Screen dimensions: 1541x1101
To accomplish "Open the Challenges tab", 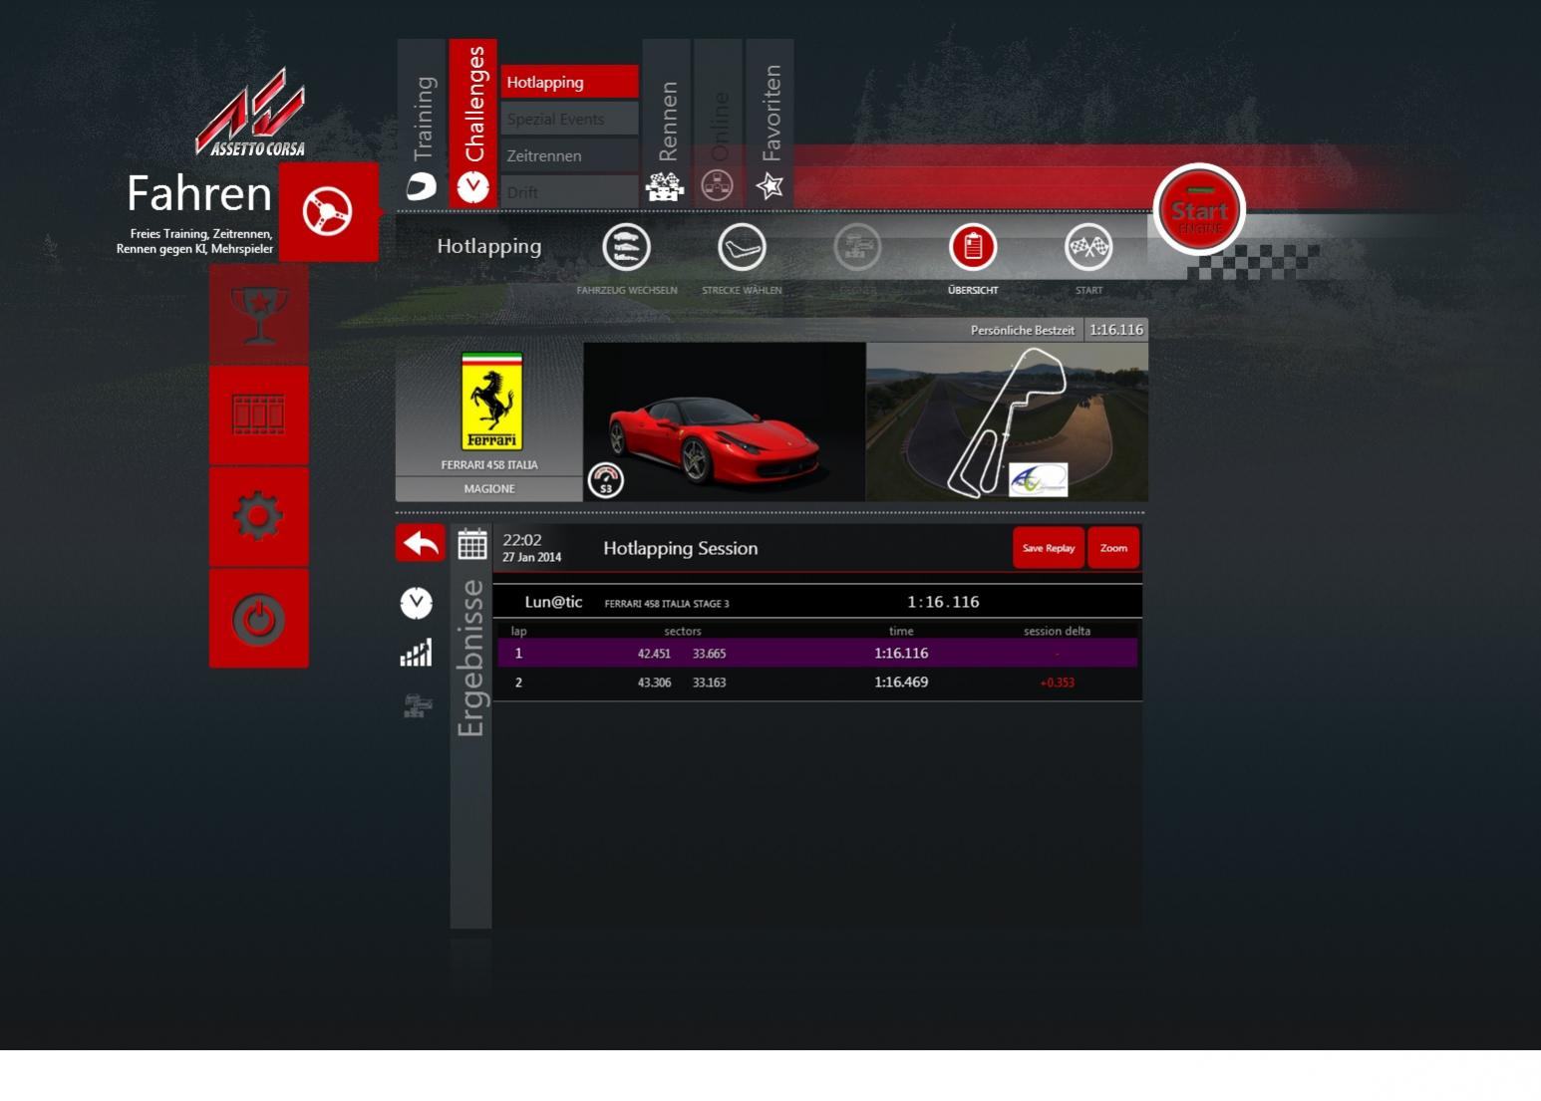I will click(x=473, y=124).
